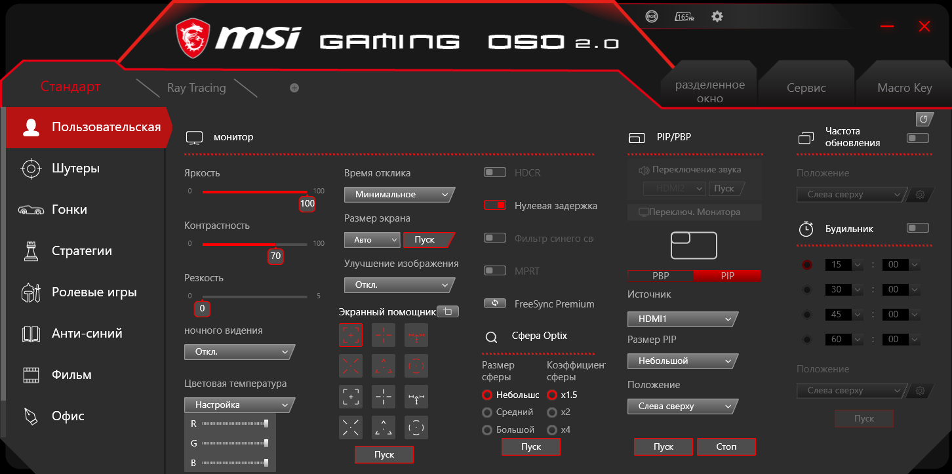This screenshot has height=474, width=952.
Task: Expand the Размер PIP dropdown
Action: [x=683, y=361]
